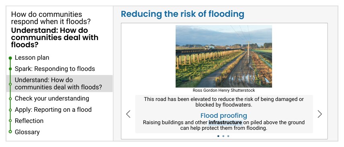344x147 pixels.
Task: Click the Apply progress marker circle
Action: click(10, 110)
